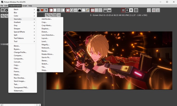Click the magnifier readout tool icon

point(72,10)
